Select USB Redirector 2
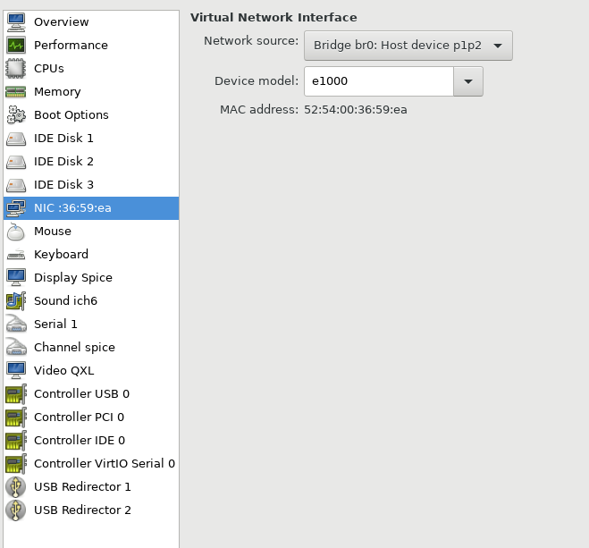This screenshot has width=589, height=548. tap(91, 510)
